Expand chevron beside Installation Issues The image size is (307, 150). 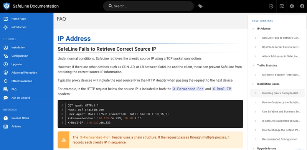click(253, 84)
